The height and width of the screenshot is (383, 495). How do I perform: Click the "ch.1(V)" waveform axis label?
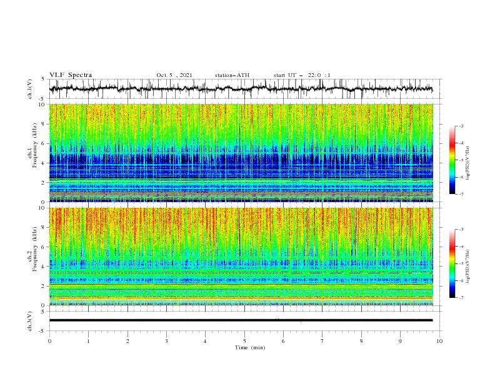30,88
